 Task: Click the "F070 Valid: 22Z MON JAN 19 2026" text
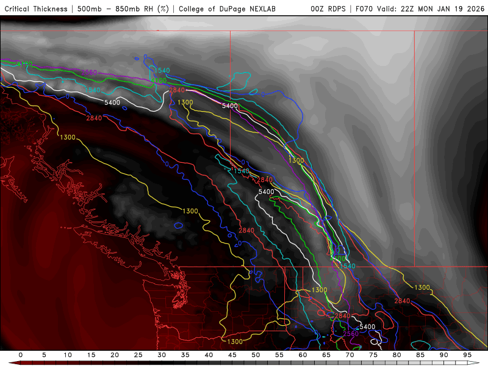(x=420, y=9)
